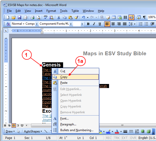Click the Shadow Style icon
The height and width of the screenshot is (141, 156).
click(143, 131)
